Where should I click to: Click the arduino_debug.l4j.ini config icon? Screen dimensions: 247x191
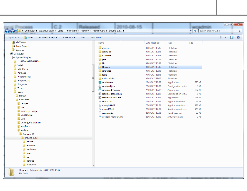click(x=100, y=94)
